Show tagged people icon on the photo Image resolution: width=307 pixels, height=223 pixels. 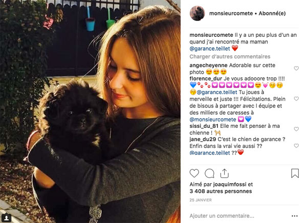[x=6, y=218]
